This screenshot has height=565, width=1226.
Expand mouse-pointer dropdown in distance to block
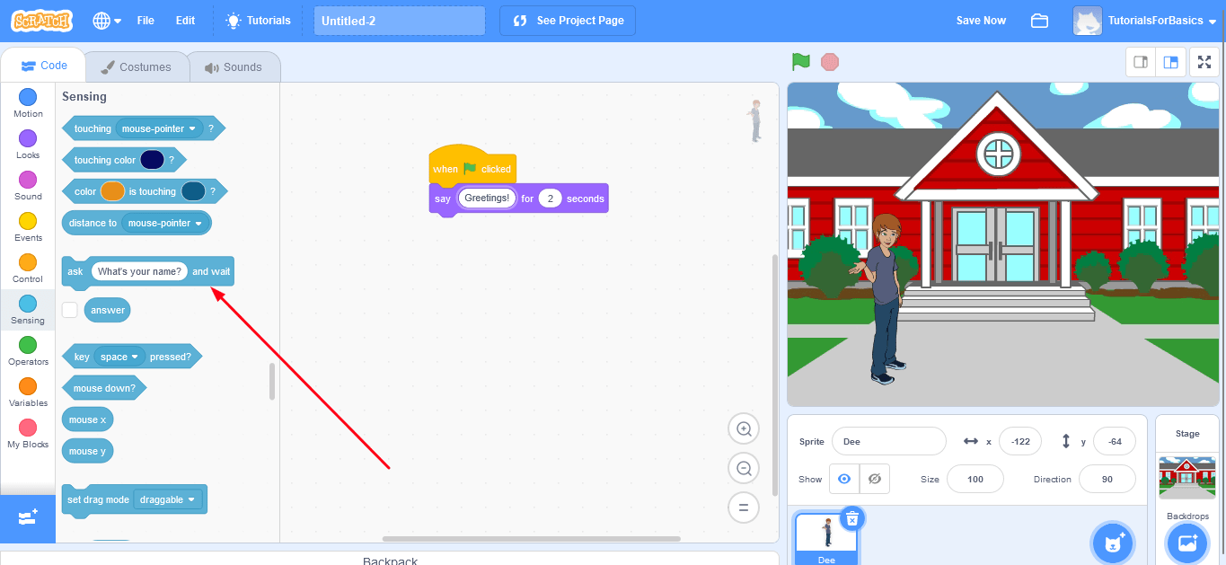164,223
